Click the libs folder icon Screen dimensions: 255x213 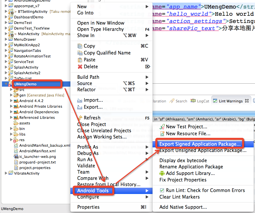(x=16, y=134)
